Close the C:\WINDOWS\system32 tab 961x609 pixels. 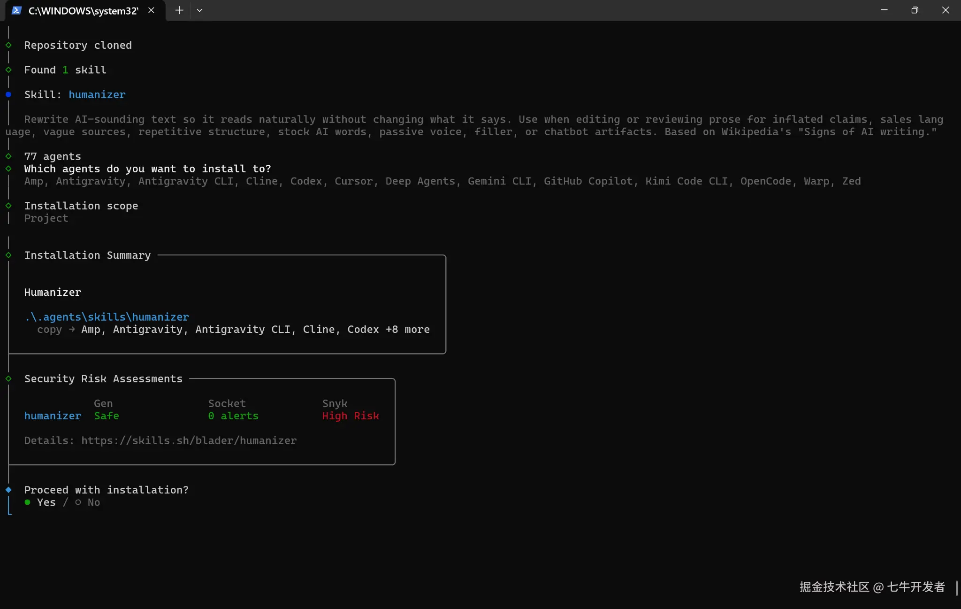[x=151, y=10]
